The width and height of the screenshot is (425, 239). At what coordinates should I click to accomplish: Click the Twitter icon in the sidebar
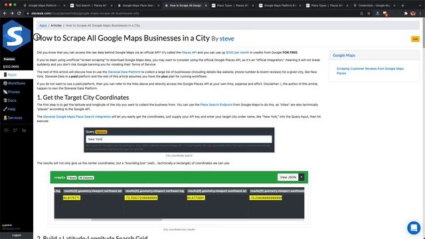tap(15, 130)
